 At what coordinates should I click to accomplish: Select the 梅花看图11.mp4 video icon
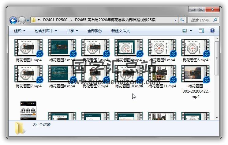[x=162, y=74]
